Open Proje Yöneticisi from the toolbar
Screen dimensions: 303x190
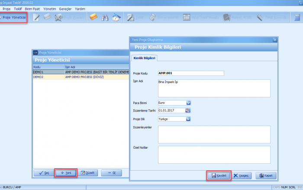coord(13,18)
